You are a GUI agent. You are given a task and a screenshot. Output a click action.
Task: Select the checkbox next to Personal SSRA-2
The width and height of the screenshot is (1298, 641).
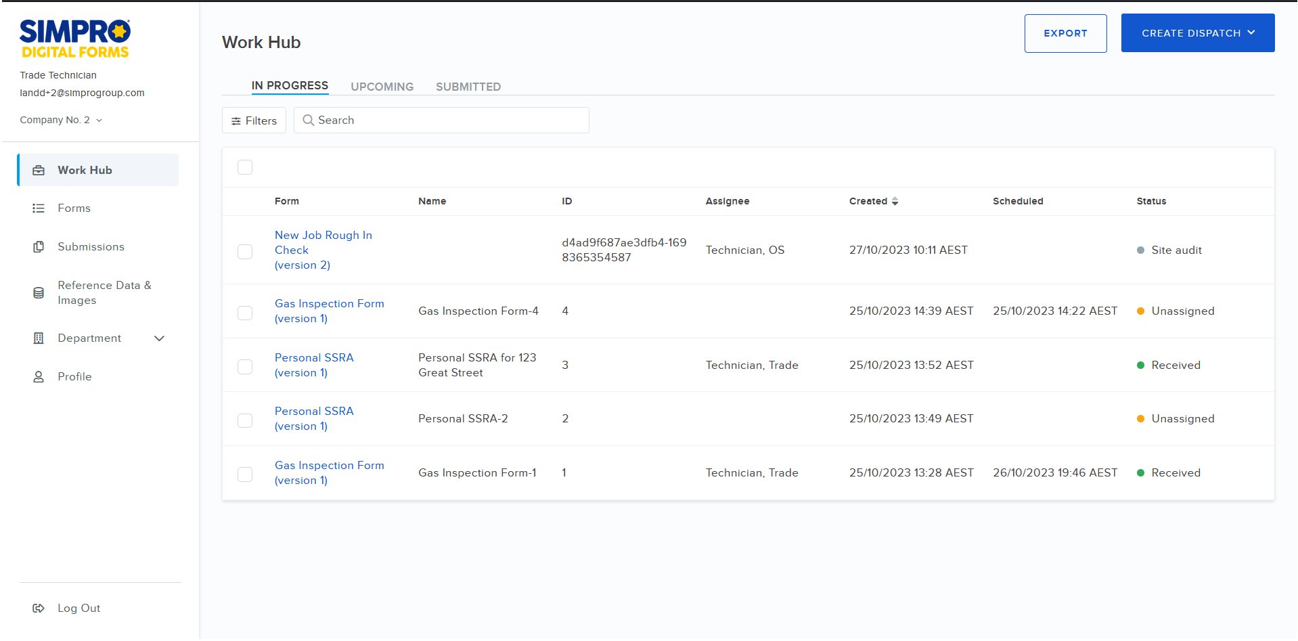click(x=244, y=420)
